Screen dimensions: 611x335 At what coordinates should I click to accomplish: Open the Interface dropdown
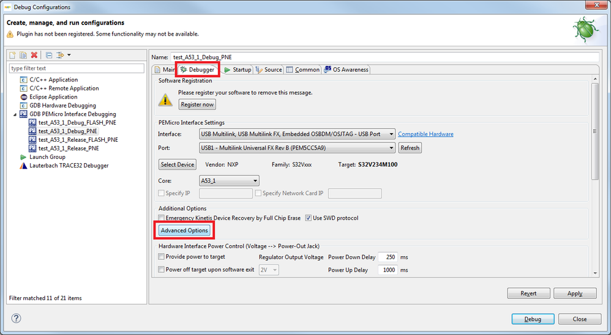[x=297, y=134]
